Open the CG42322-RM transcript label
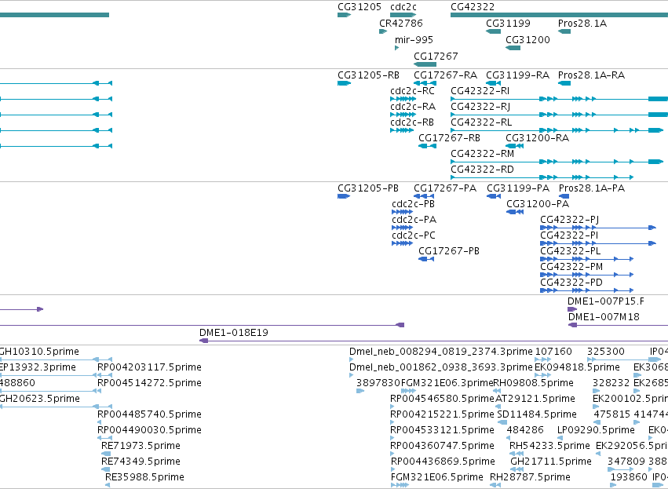668x489 pixels. click(482, 154)
